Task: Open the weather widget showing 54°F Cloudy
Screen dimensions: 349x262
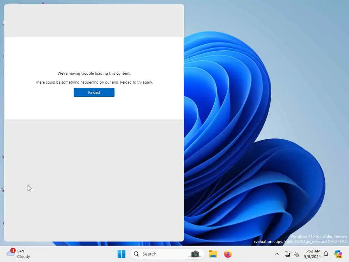Action: [x=18, y=254]
